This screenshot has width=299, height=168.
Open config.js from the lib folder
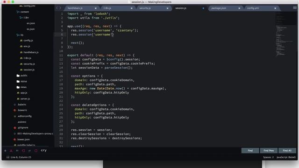[27, 41]
